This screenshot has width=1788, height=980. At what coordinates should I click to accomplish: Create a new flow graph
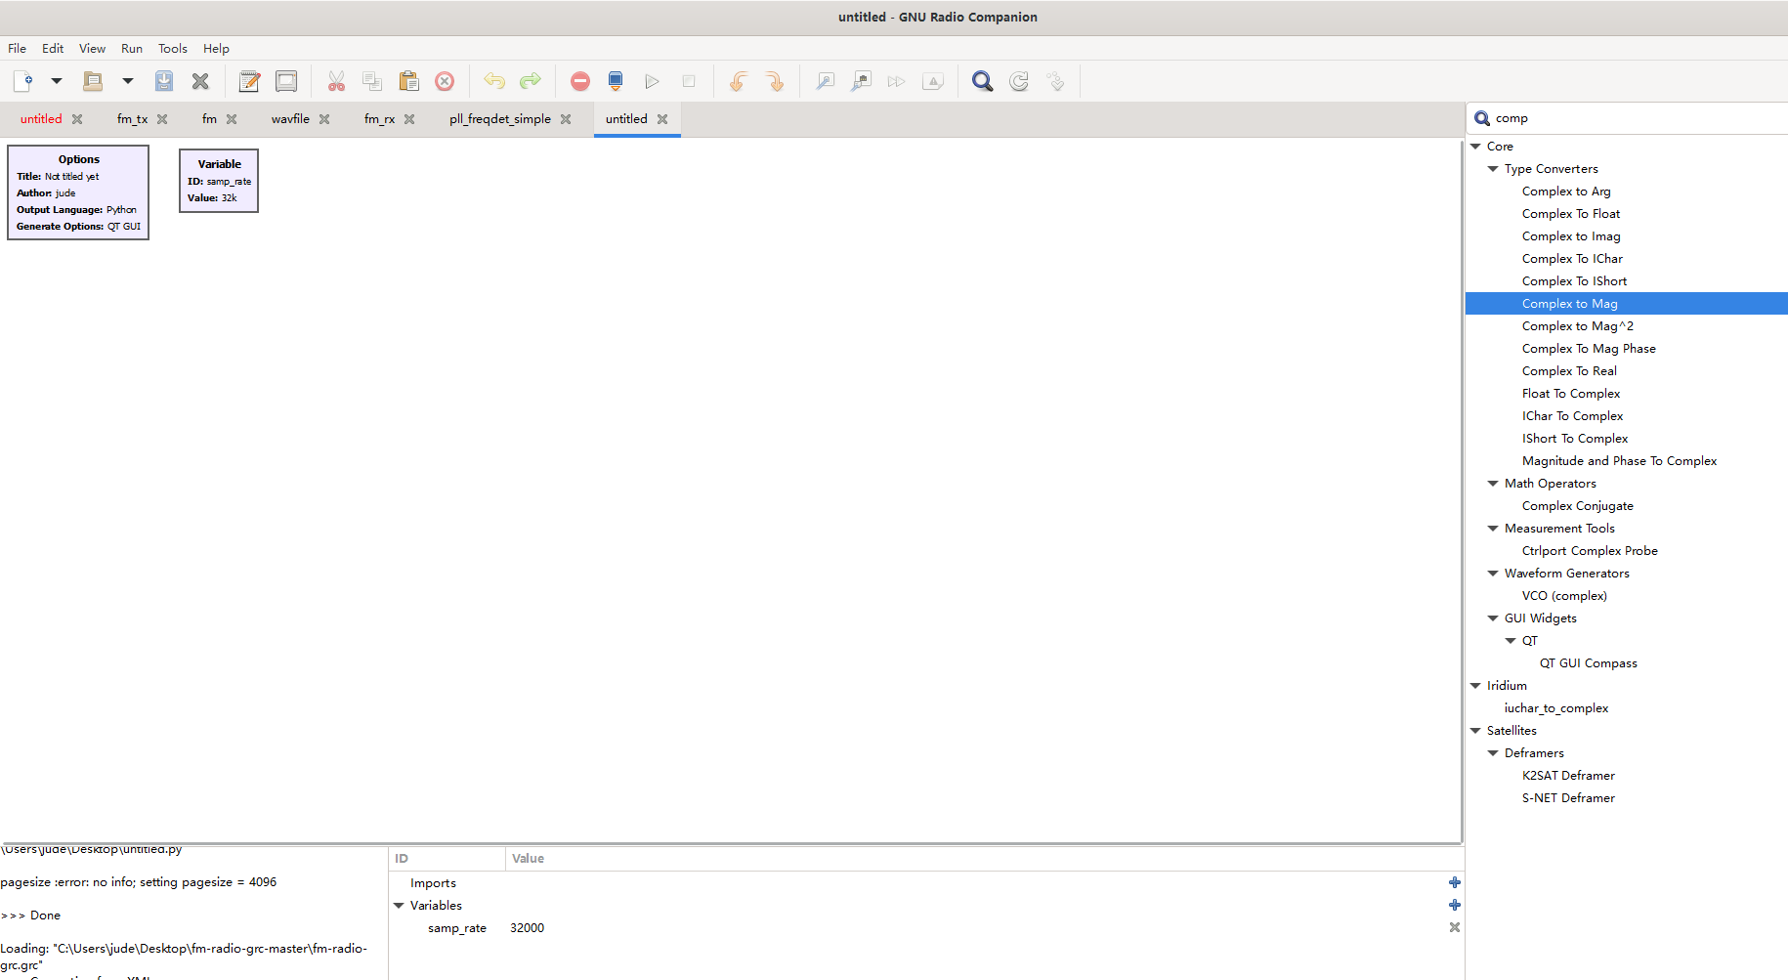23,81
